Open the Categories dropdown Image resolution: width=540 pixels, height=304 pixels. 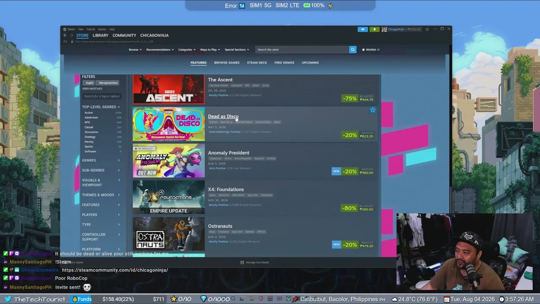point(186,49)
